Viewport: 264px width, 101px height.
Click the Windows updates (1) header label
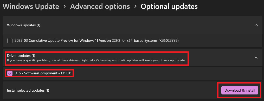(24, 25)
